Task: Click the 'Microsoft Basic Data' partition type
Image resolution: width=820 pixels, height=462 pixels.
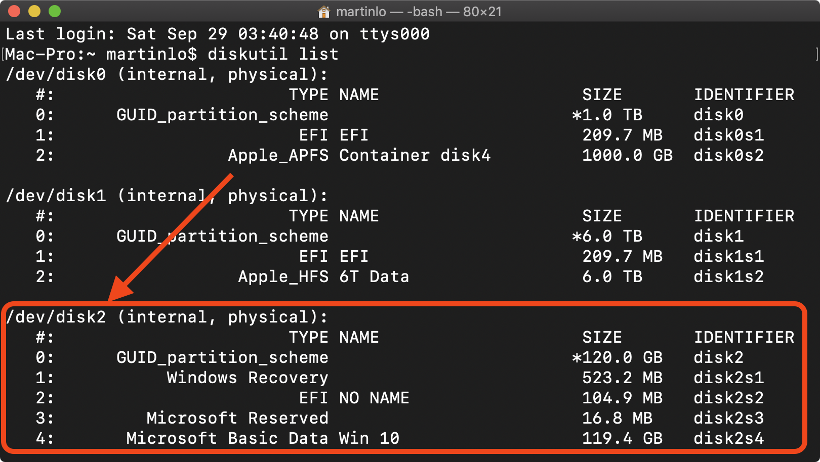Action: [x=227, y=438]
